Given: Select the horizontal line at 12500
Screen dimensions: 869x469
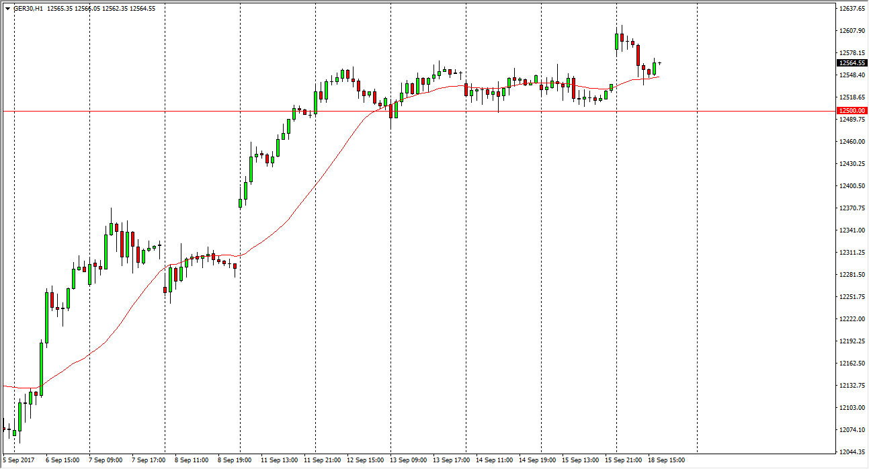Looking at the screenshot, I should tap(418, 111).
